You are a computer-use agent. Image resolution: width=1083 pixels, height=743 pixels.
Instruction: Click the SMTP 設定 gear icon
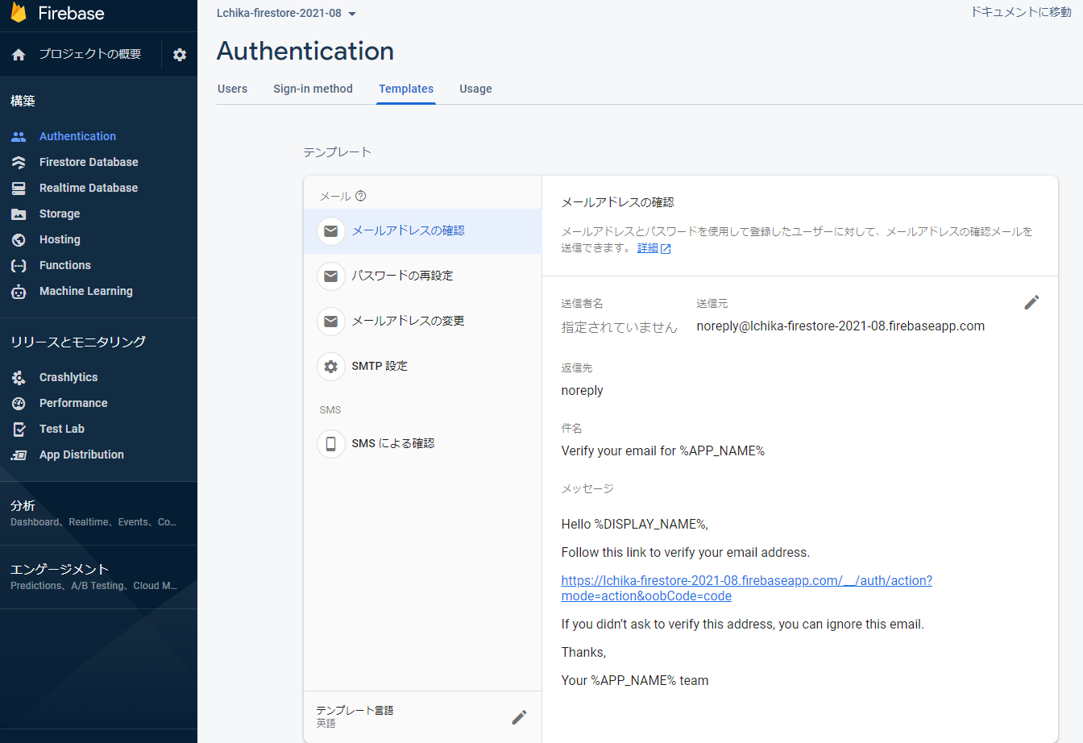click(x=330, y=367)
